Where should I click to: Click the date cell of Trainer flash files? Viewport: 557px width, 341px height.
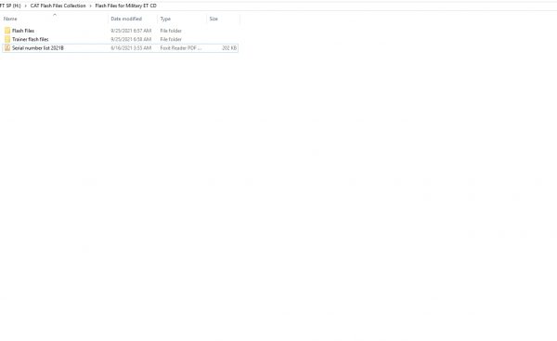[131, 39]
